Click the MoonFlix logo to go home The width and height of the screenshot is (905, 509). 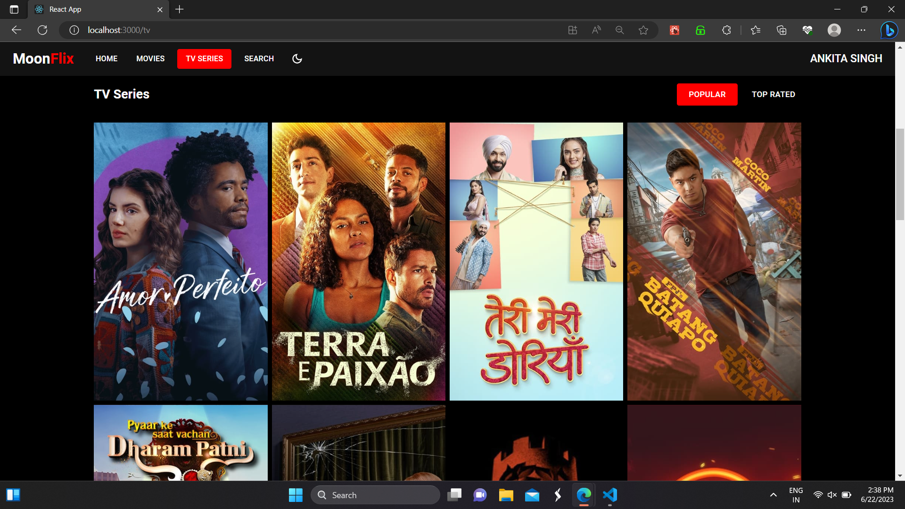(43, 58)
